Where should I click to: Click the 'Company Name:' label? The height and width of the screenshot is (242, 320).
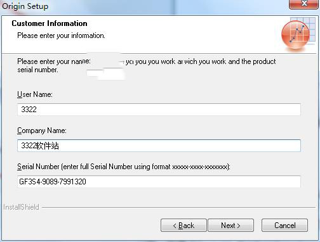coord(42,131)
